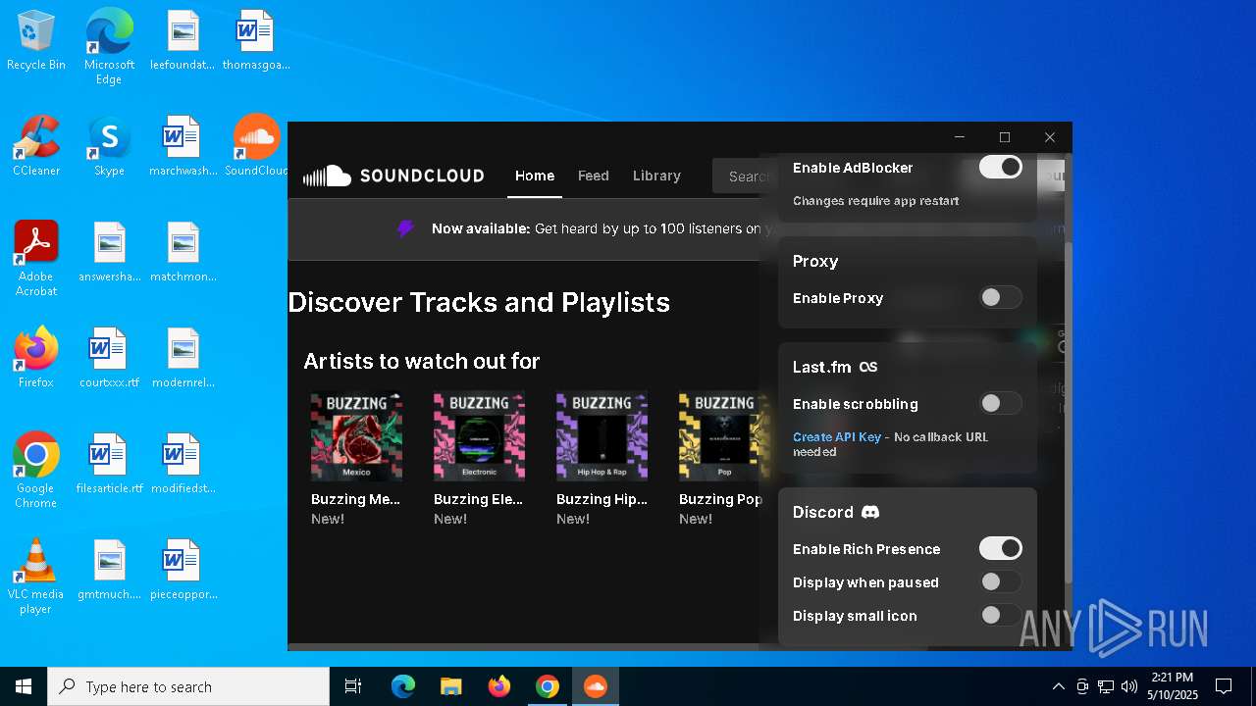
Task: Open the notification center icon
Action: 1224,686
